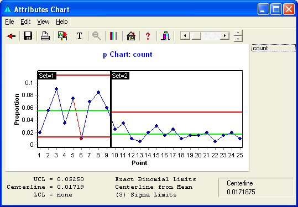
Task: Click right arrow of horizontal scrollbar
Action: pyautogui.click(x=224, y=36)
